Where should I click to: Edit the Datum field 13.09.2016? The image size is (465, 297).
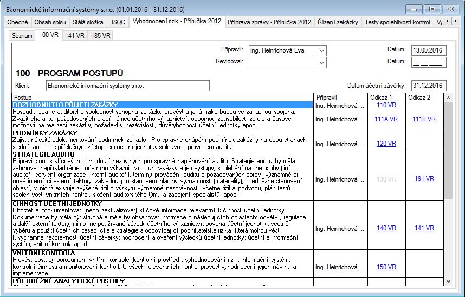pos(429,50)
